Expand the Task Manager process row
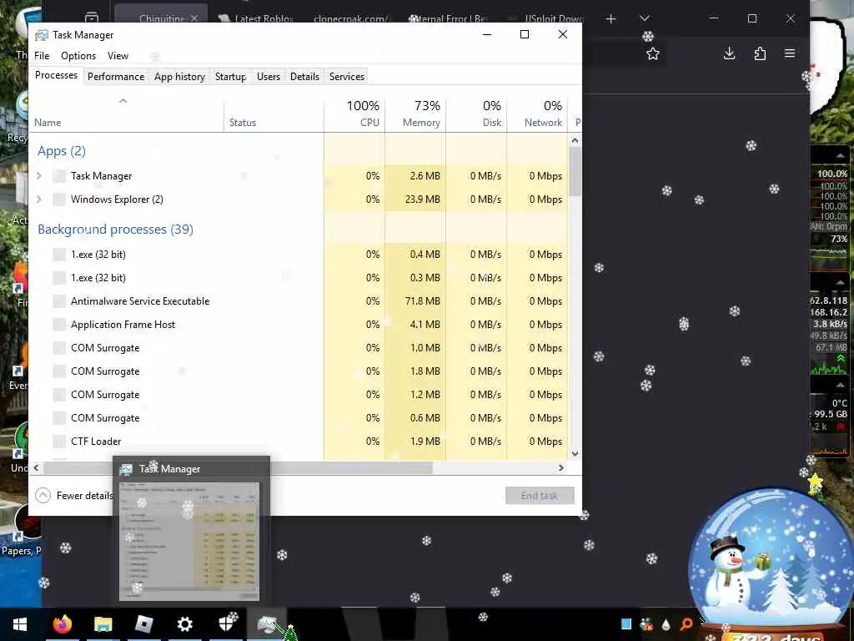The height and width of the screenshot is (641, 854). pos(39,175)
